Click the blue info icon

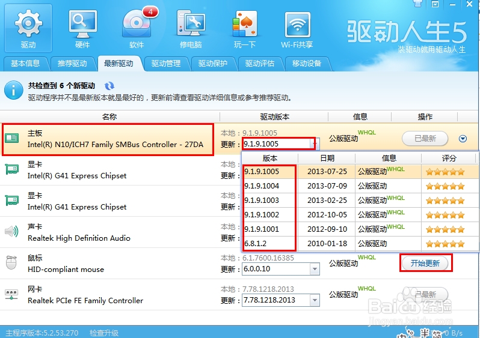(x=13, y=90)
